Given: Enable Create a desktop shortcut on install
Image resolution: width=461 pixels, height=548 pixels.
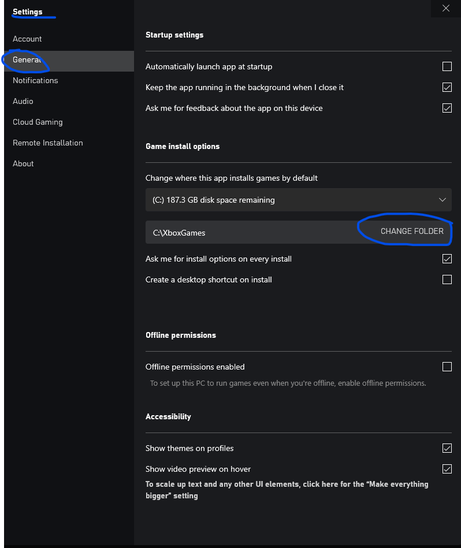Looking at the screenshot, I should 447,279.
